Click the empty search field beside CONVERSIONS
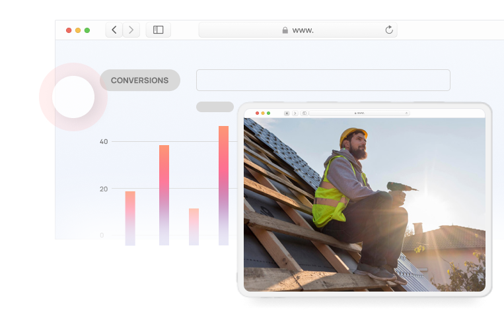Image resolution: width=504 pixels, height=316 pixels. tap(323, 80)
